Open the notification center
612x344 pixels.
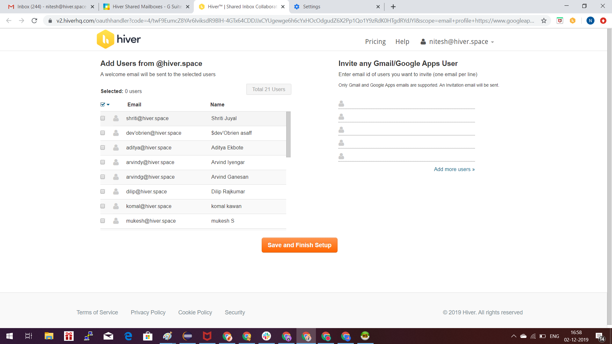pyautogui.click(x=600, y=336)
